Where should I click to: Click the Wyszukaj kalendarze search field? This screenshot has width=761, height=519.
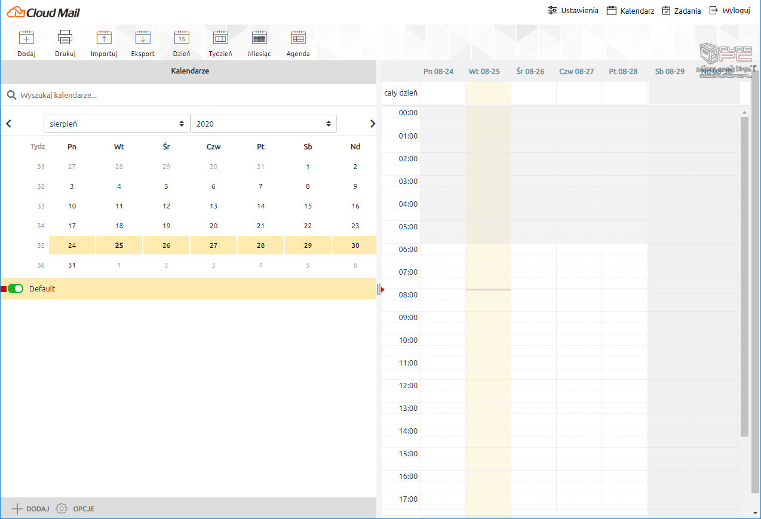[191, 95]
